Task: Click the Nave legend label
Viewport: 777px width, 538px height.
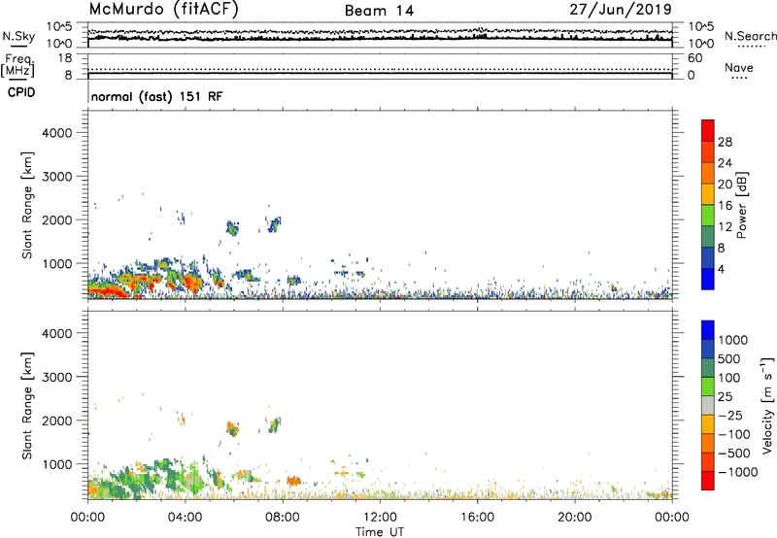Action: 739,67
